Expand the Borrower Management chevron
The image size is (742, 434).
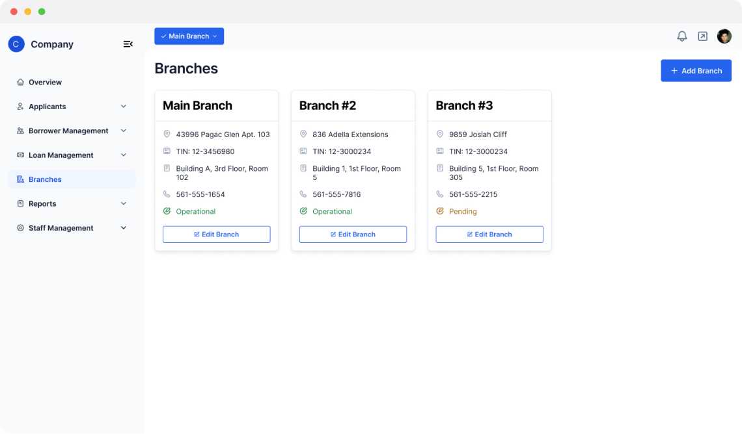[x=124, y=131]
